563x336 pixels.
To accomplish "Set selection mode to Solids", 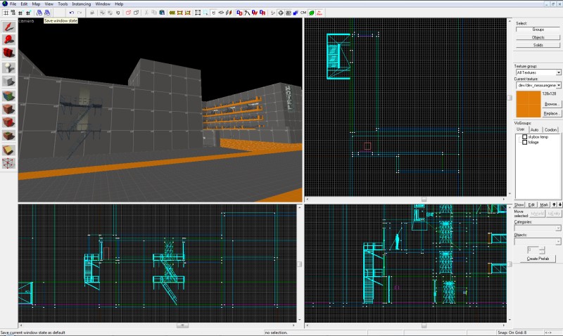I will 538,45.
